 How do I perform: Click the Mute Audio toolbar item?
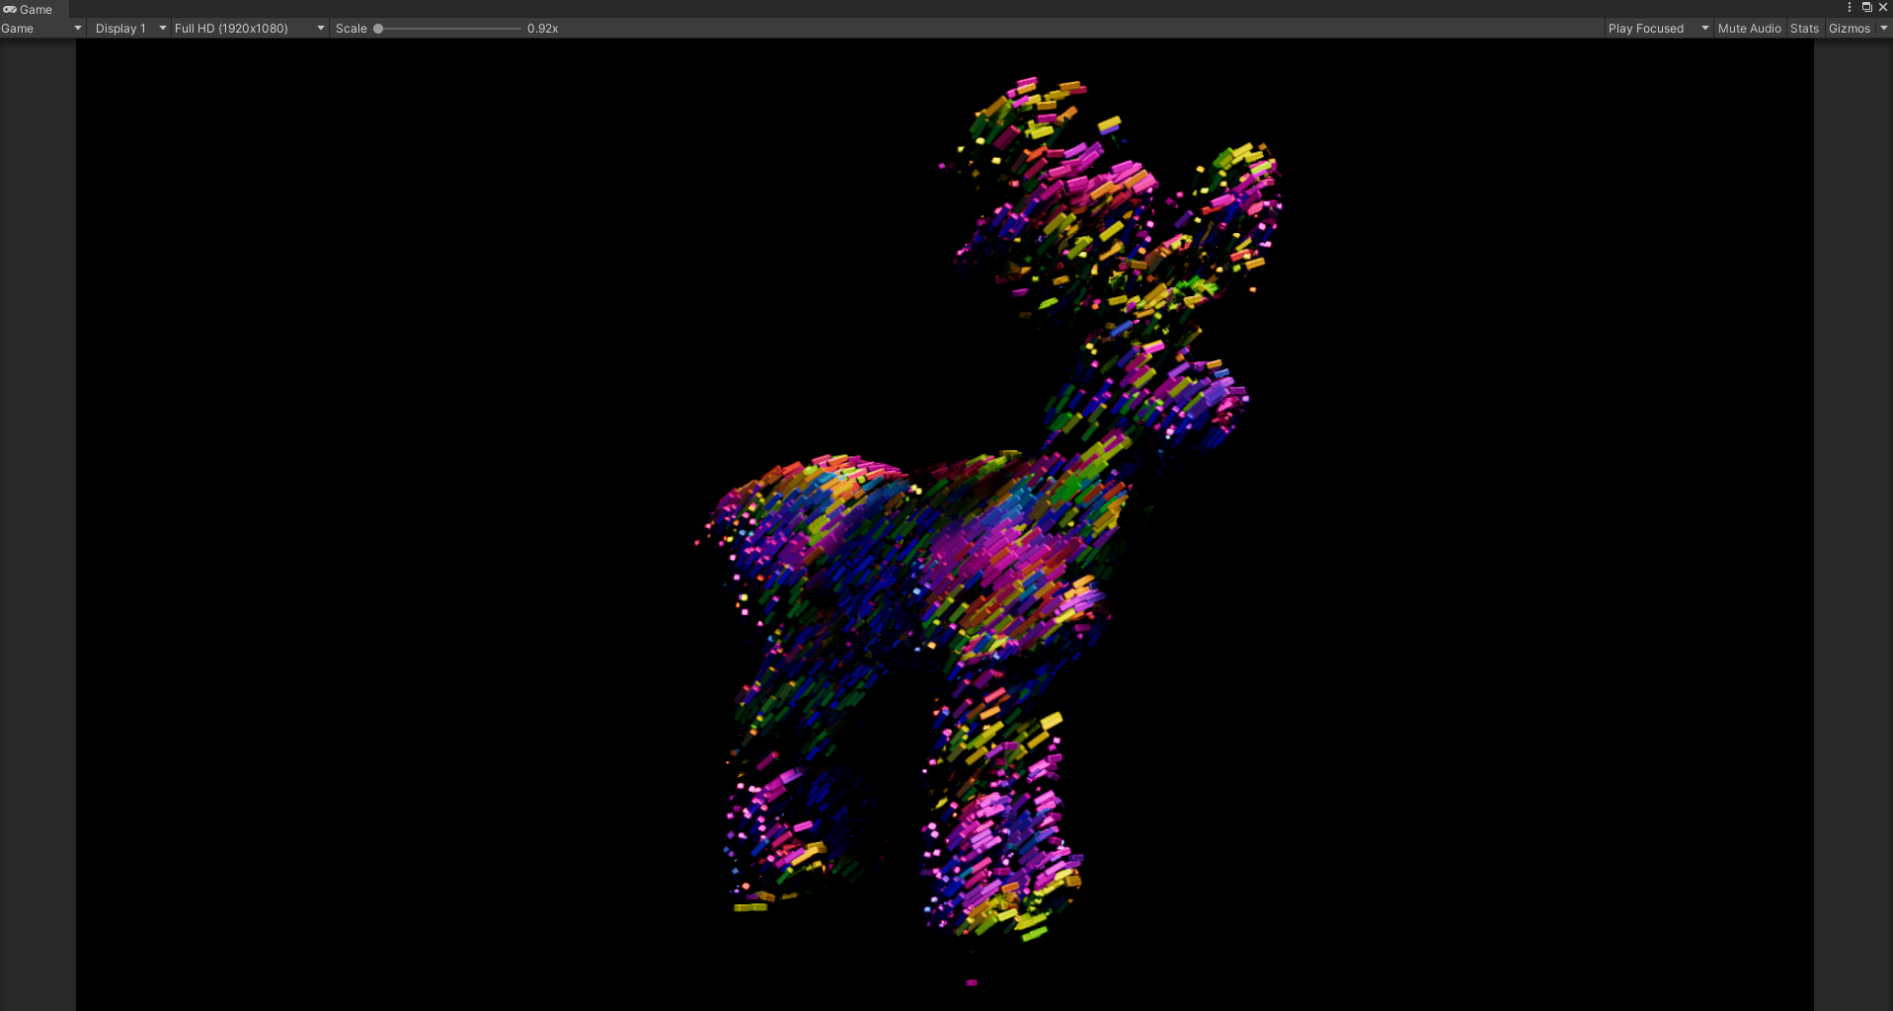tap(1748, 28)
